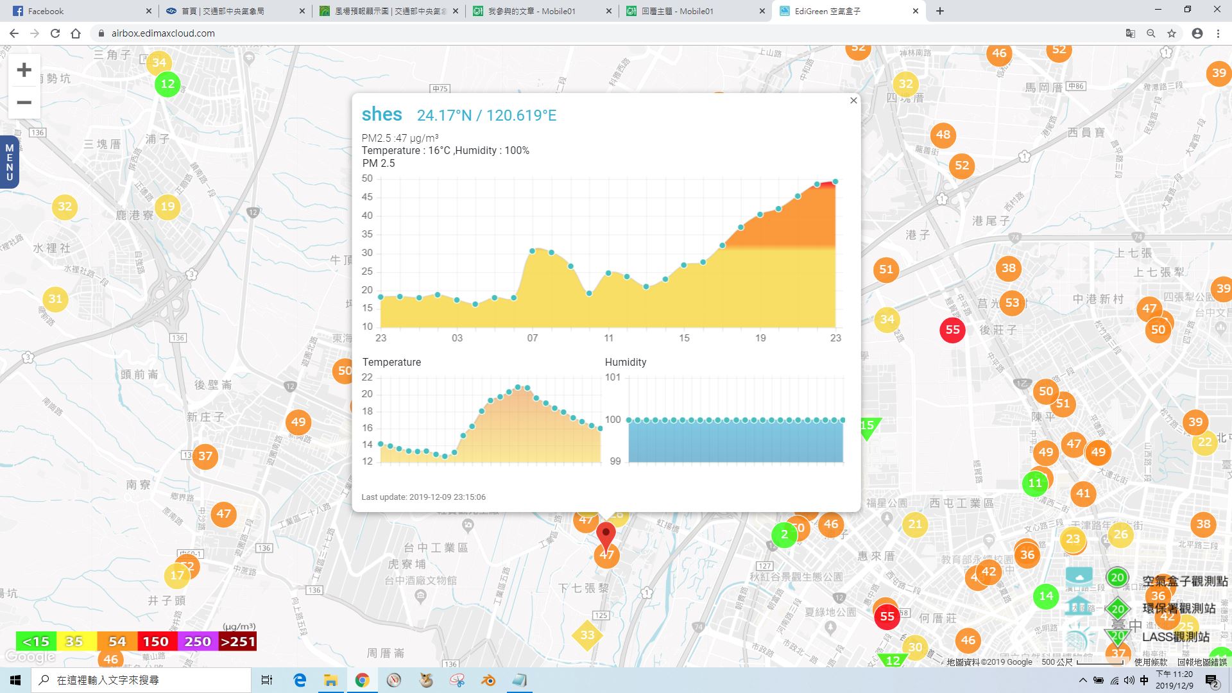Open File Explorer from taskbar

(x=330, y=680)
